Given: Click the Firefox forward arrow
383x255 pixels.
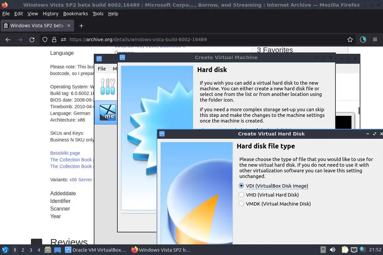Looking at the screenshot, I should pos(20,40).
